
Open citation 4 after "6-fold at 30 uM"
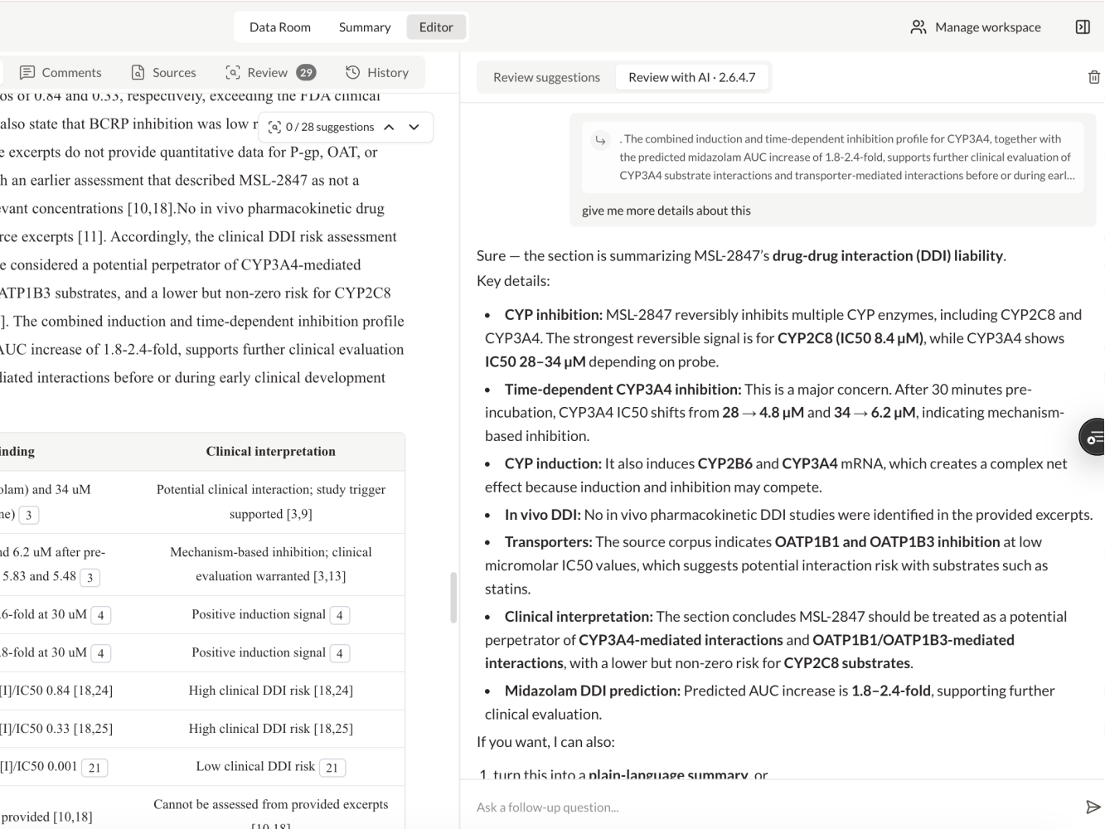click(x=100, y=615)
